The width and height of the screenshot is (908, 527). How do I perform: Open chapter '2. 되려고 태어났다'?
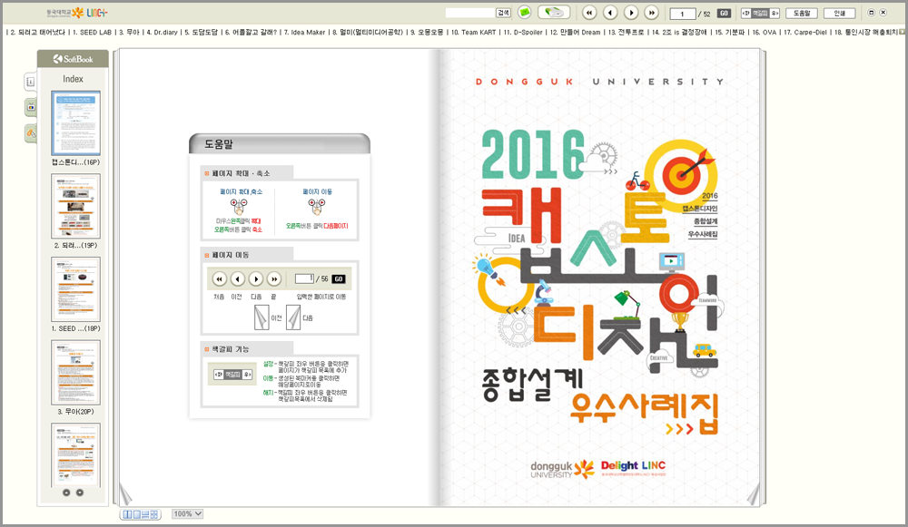coord(37,33)
